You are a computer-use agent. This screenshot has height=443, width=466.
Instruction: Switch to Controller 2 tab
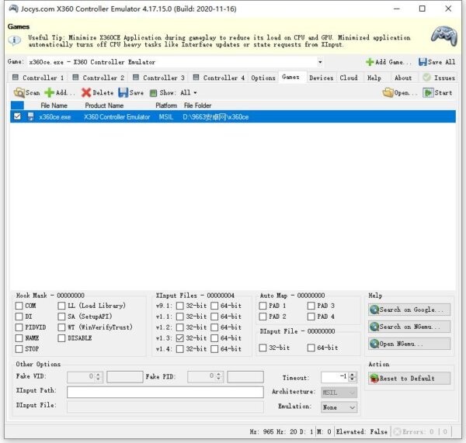pyautogui.click(x=98, y=78)
